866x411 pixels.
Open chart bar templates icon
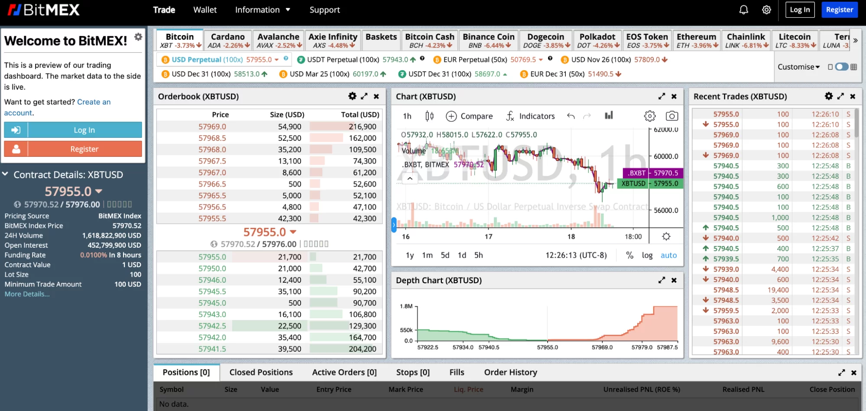[x=609, y=115]
